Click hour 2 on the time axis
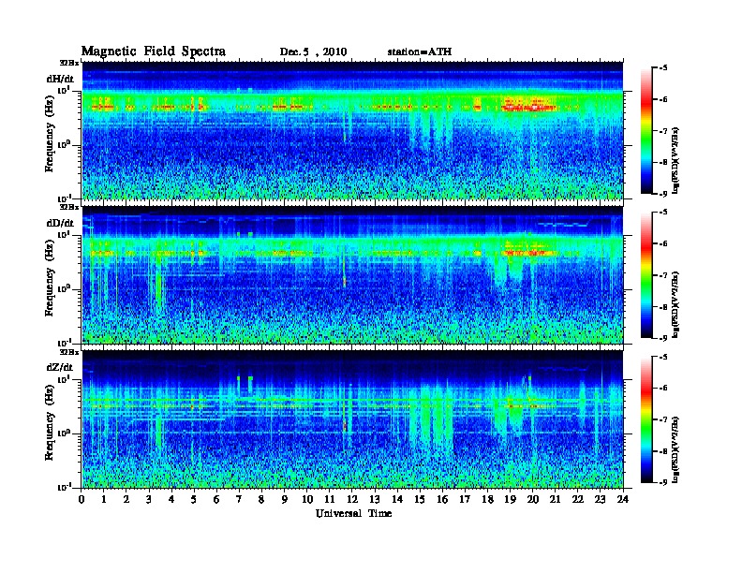 coord(126,499)
